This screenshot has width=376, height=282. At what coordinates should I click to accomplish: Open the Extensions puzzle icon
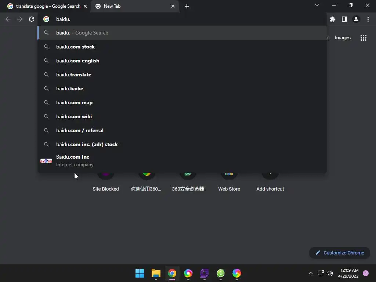[x=332, y=19]
